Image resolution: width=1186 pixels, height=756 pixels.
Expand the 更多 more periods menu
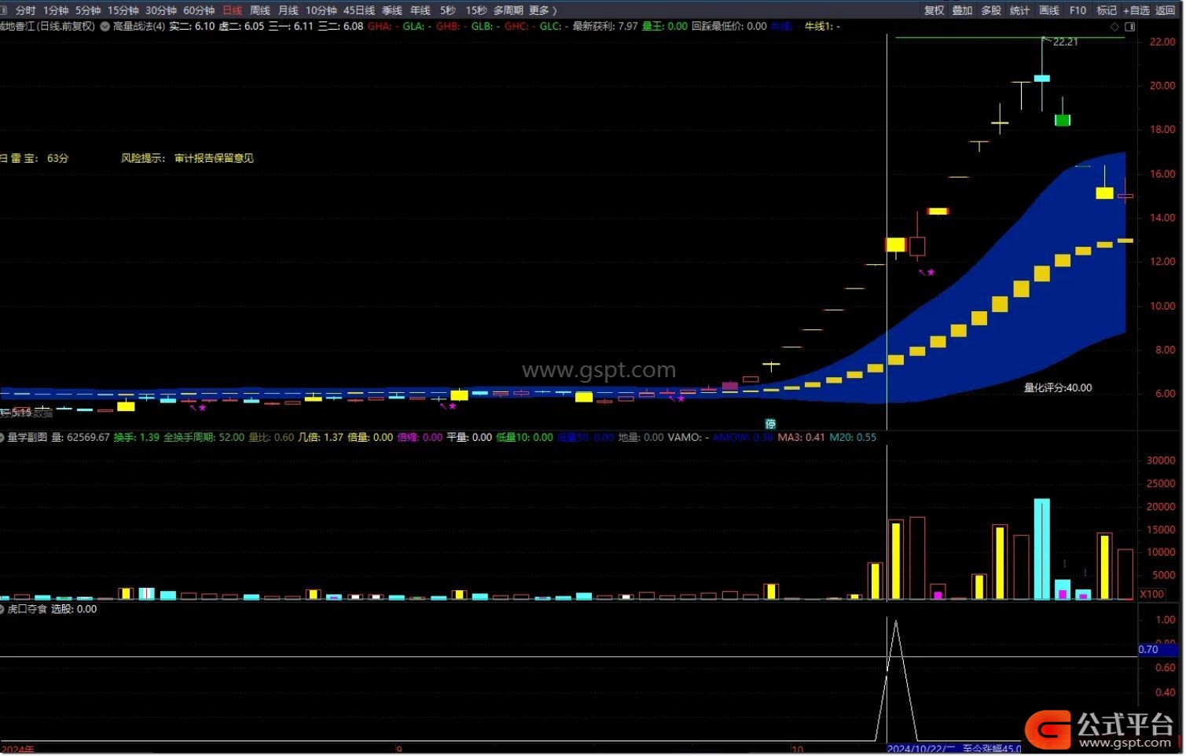point(542,10)
